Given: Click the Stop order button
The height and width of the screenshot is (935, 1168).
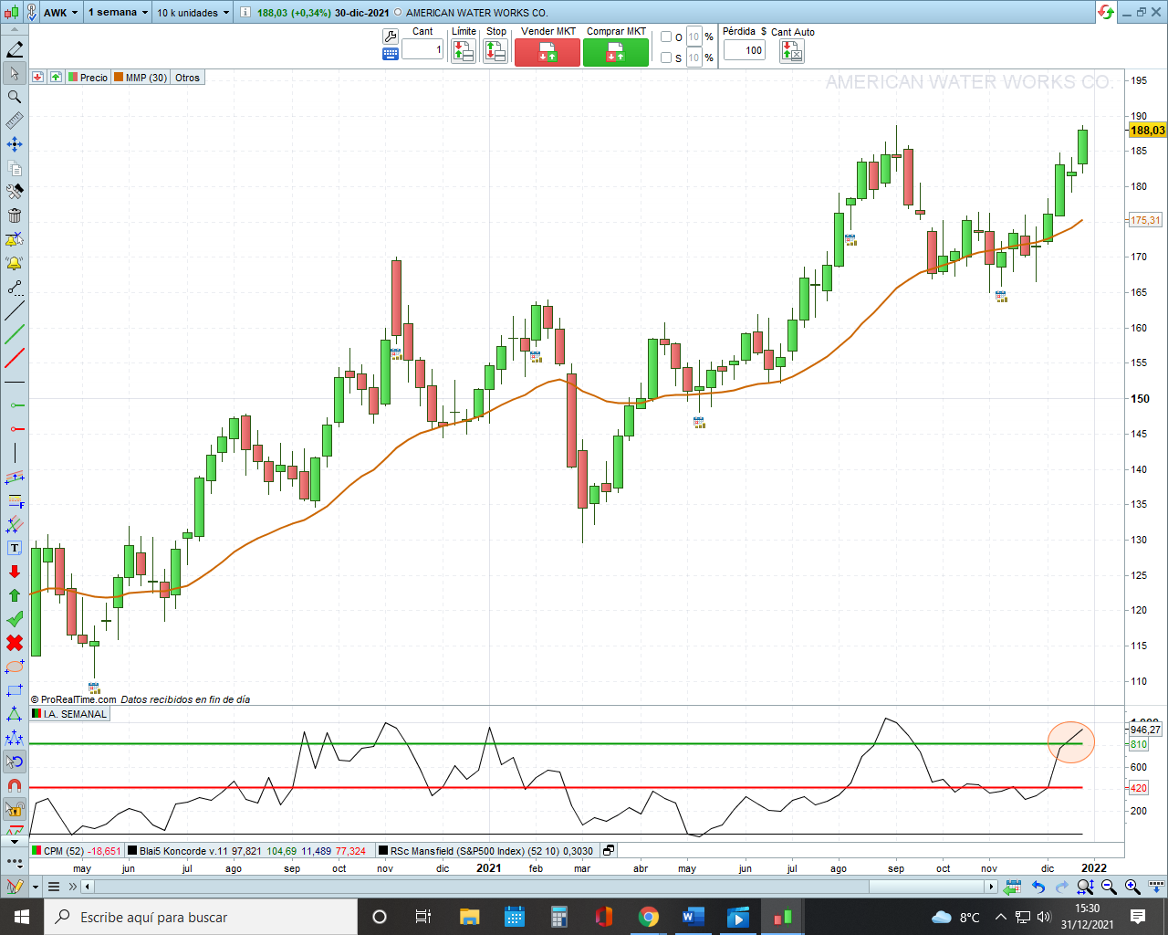Looking at the screenshot, I should click(x=495, y=51).
